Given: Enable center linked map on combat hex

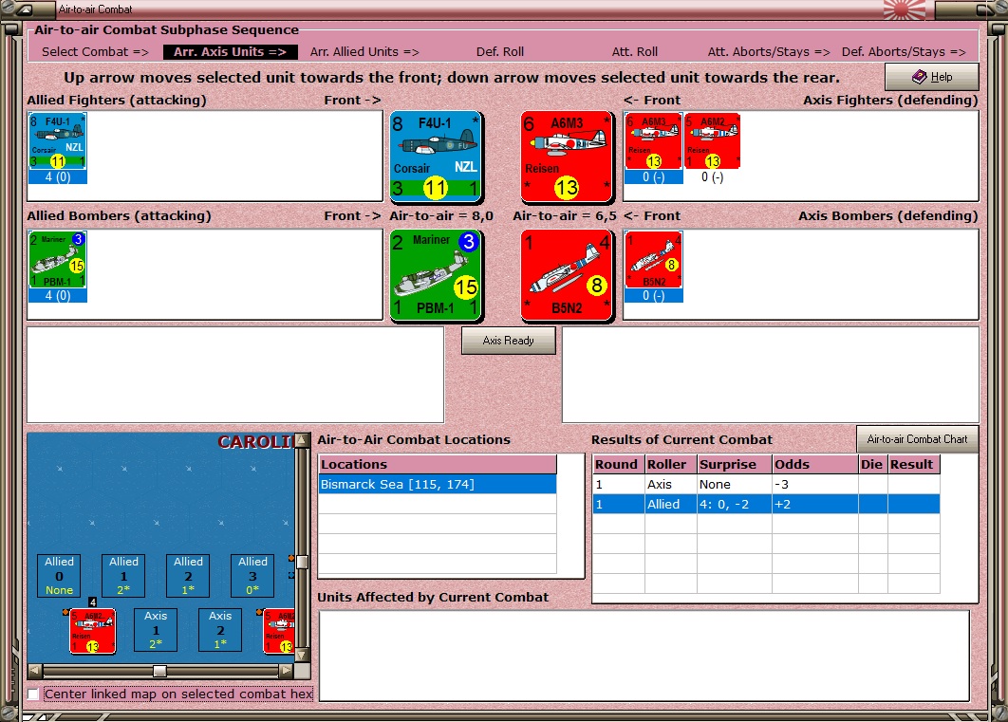Looking at the screenshot, I should click(33, 694).
